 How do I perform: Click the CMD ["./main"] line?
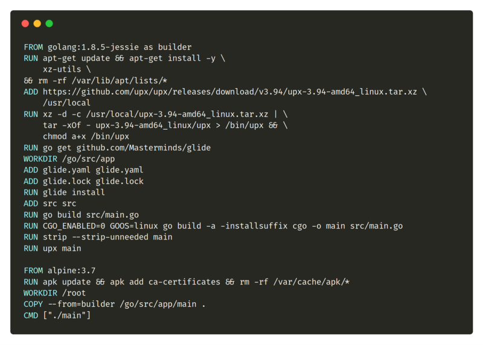coord(57,315)
